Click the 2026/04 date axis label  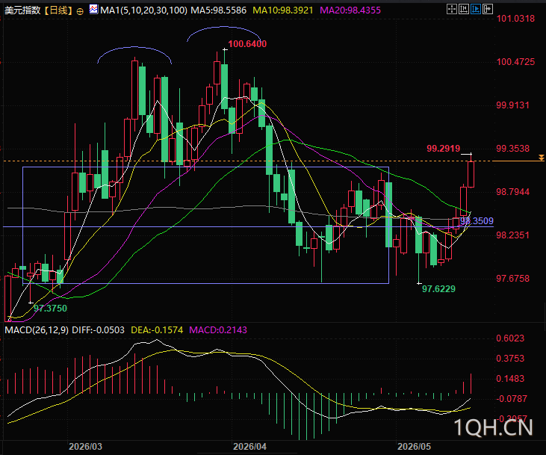249,447
